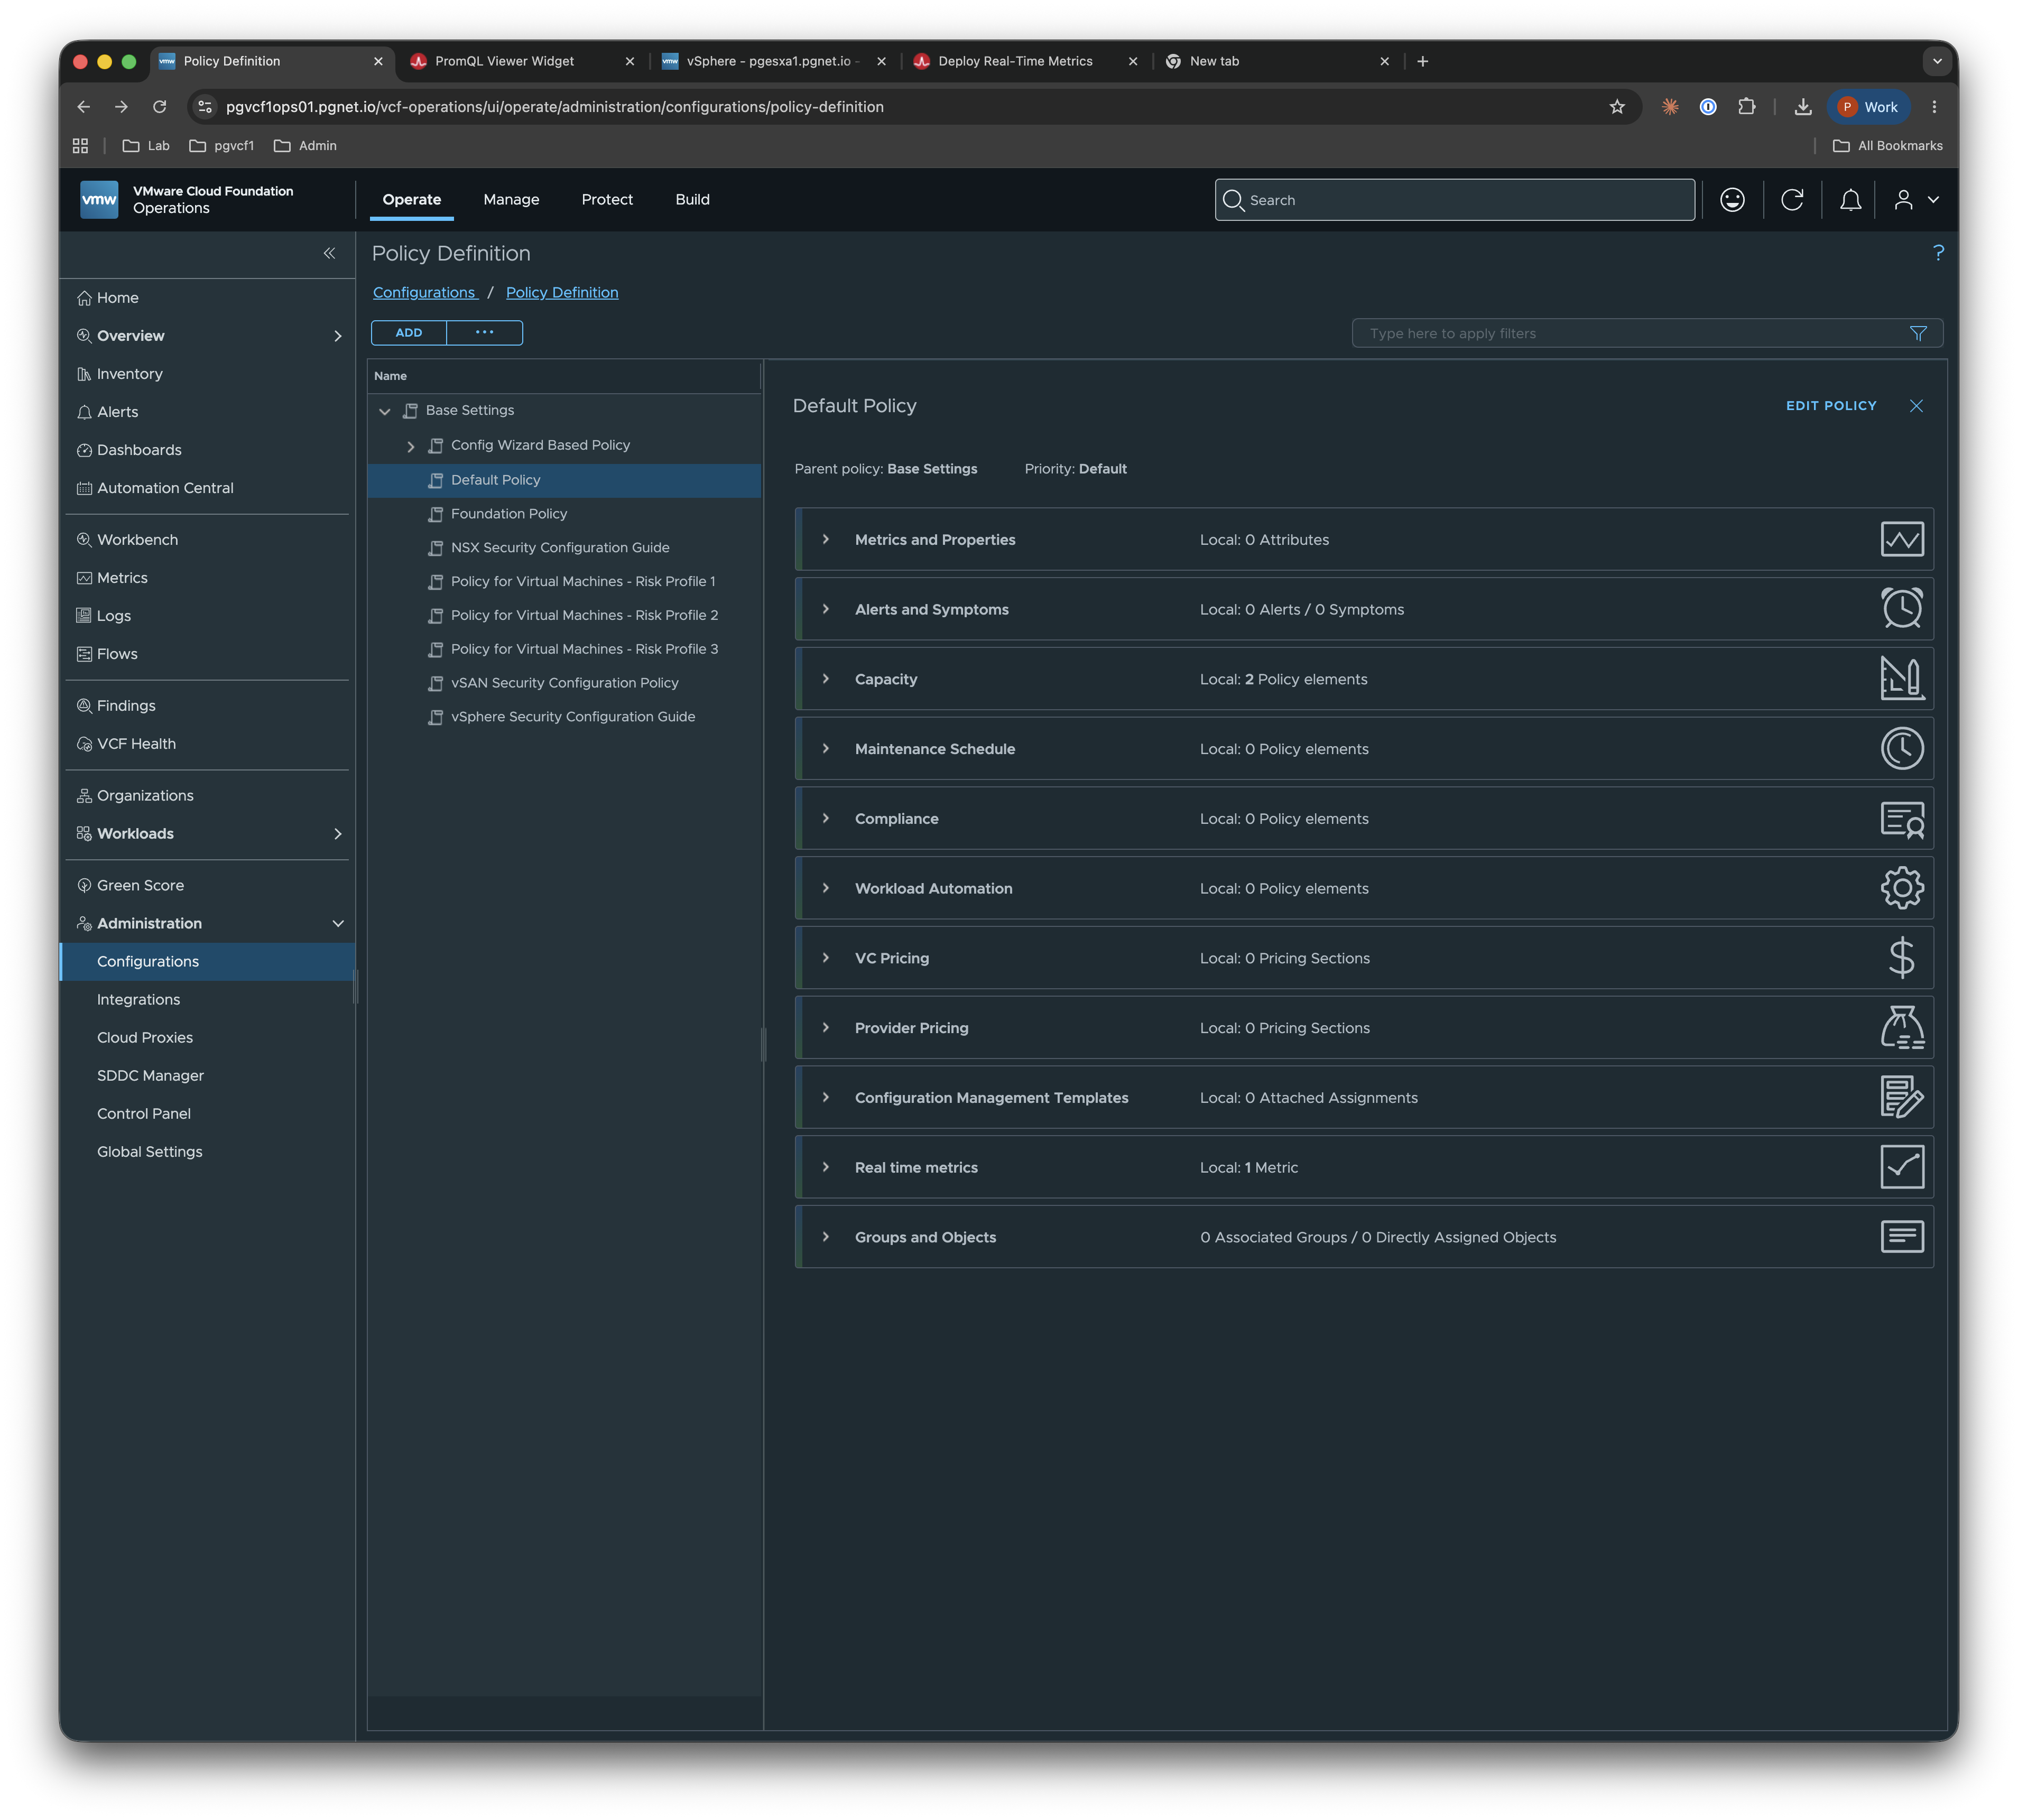Image resolution: width=2018 pixels, height=1820 pixels.
Task: Click the Metrics and Properties chart icon
Action: click(x=1902, y=539)
